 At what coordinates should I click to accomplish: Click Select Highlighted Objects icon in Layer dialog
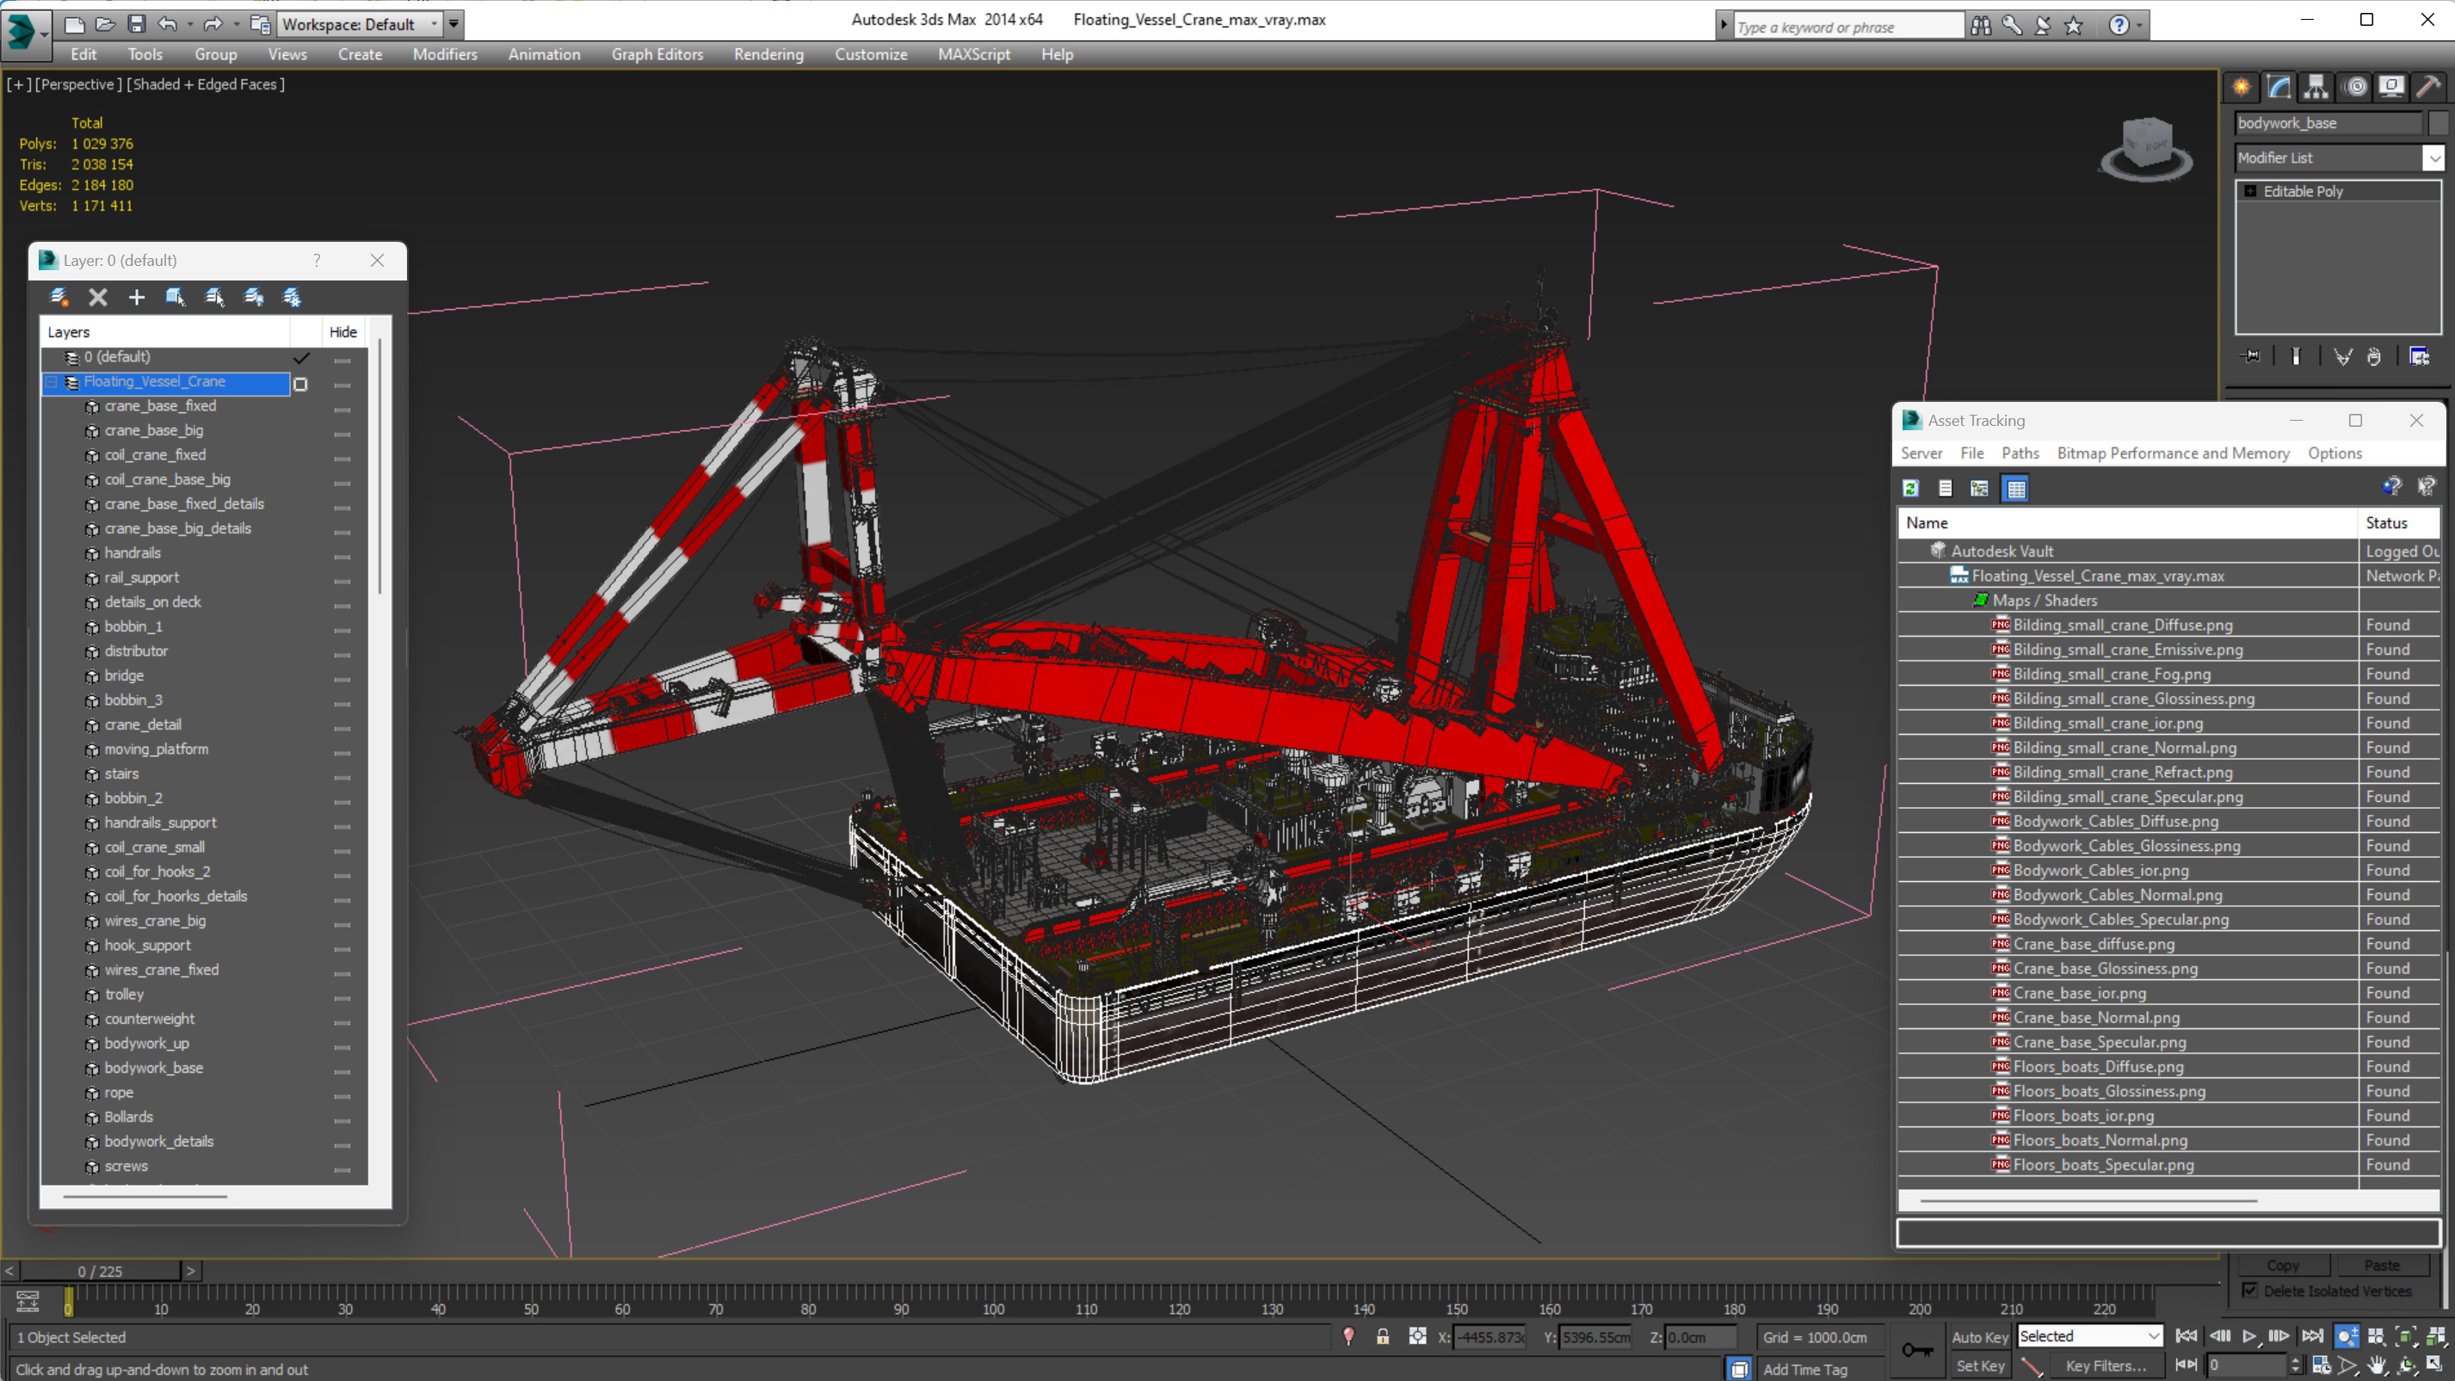click(176, 298)
